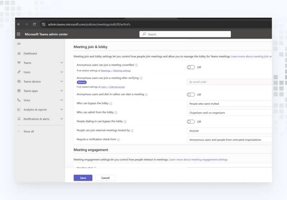The image size is (287, 200).
Task: Change the 'Who can admit from the lobby' selection
Action: coord(229,113)
